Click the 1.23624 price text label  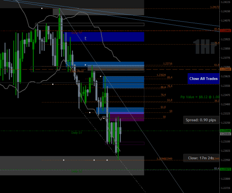161,75
